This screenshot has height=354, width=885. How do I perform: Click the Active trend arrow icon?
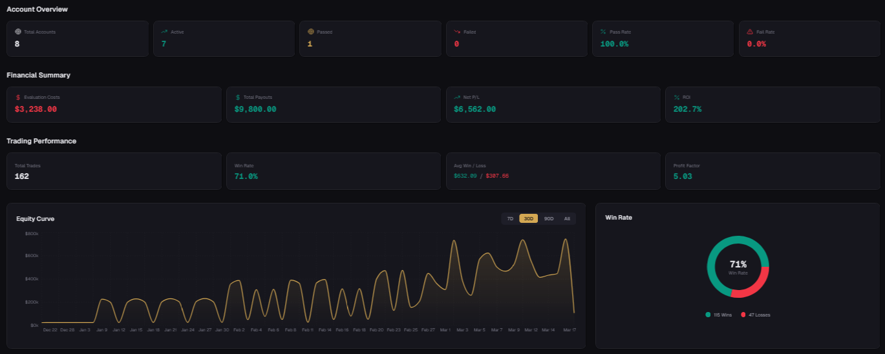164,32
